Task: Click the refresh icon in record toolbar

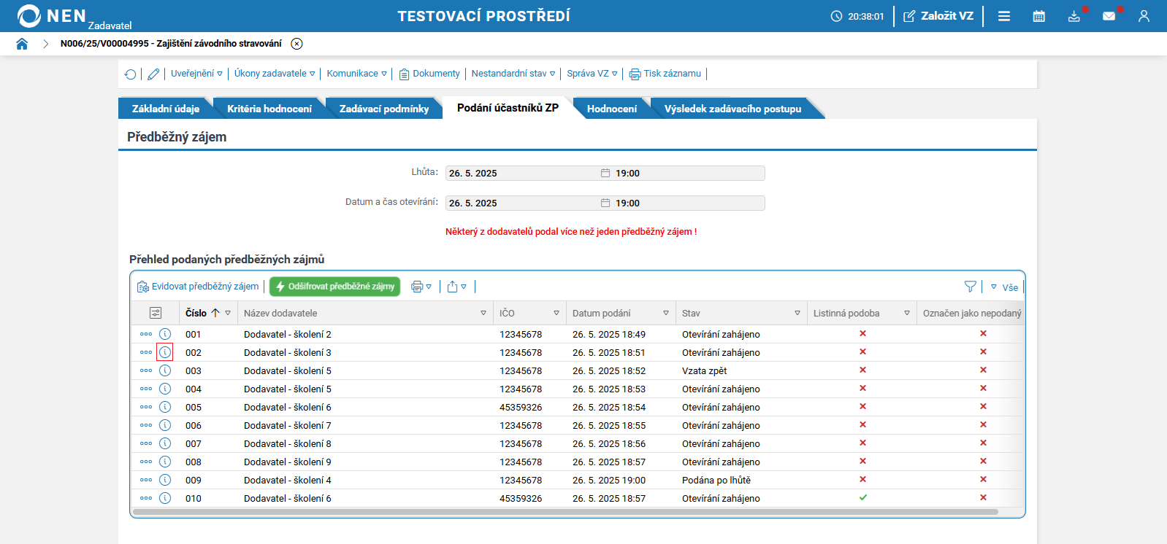Action: 130,74
